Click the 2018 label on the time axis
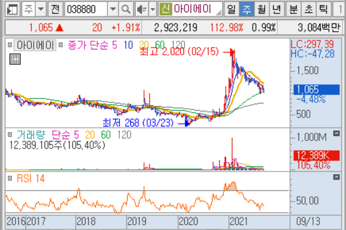Viewport: 346px width, 230px height. click(x=86, y=221)
